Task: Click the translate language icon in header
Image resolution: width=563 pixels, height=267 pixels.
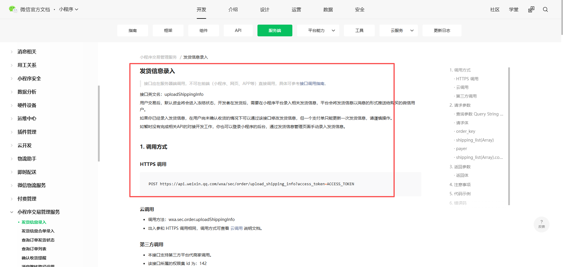Action: coord(531,9)
